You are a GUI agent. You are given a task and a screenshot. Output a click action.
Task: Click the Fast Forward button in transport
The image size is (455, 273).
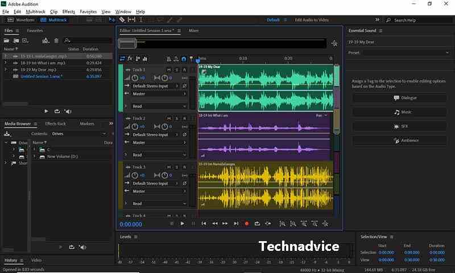point(225,224)
